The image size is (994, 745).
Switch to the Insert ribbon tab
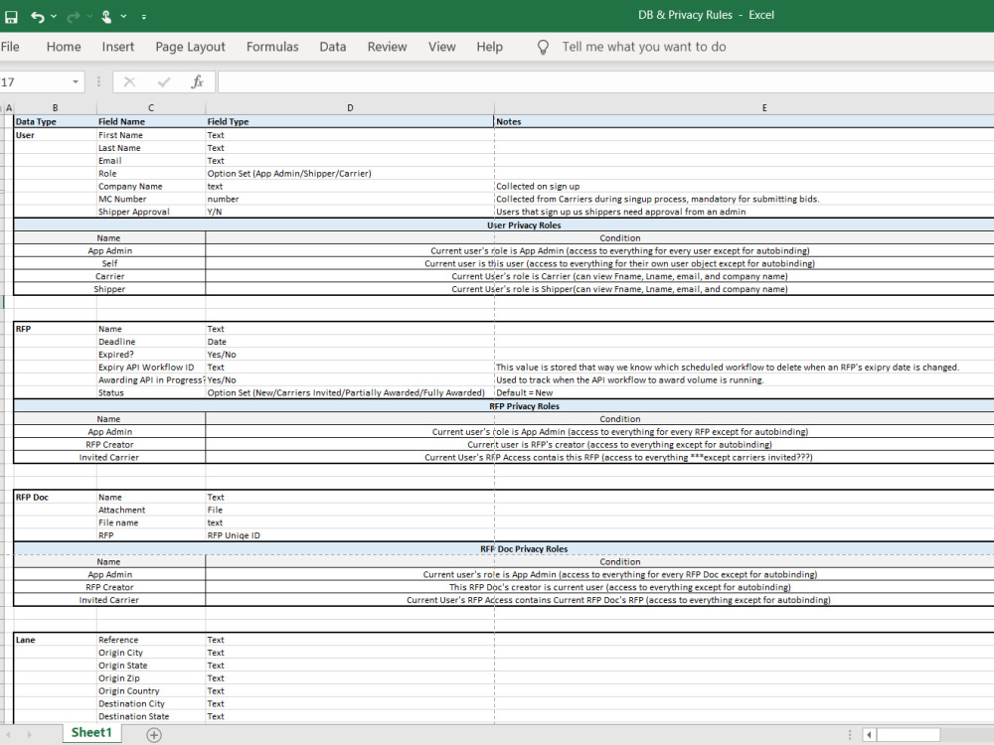point(118,47)
